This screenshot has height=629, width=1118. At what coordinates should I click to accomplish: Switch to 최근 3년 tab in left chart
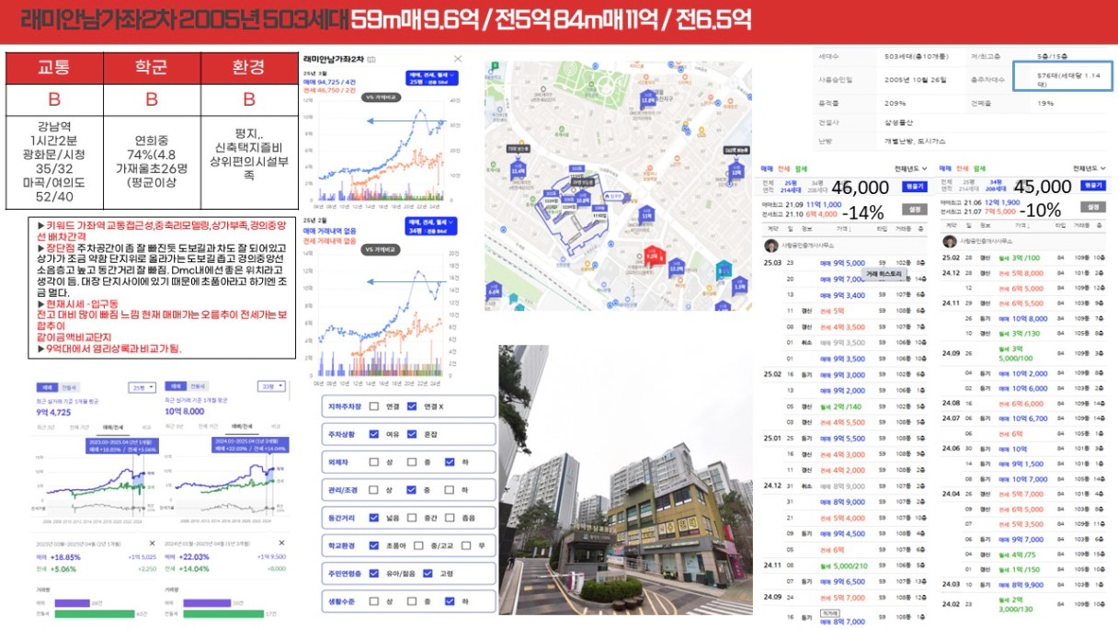(x=46, y=428)
